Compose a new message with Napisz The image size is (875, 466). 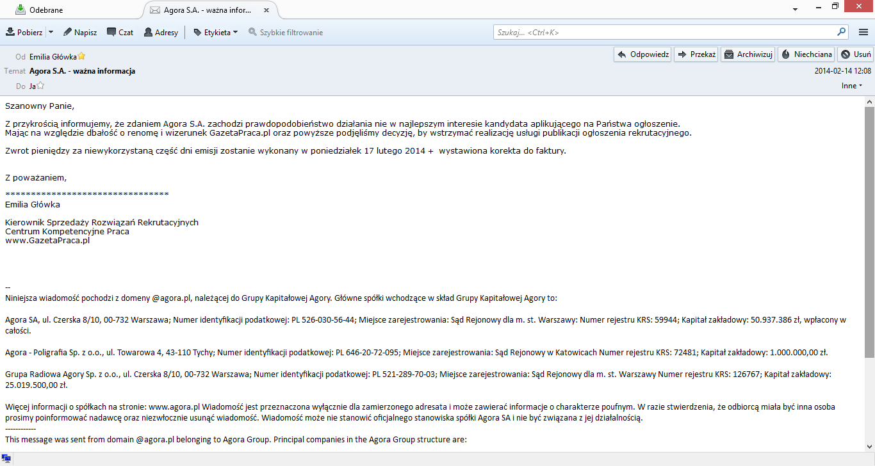[x=79, y=32]
